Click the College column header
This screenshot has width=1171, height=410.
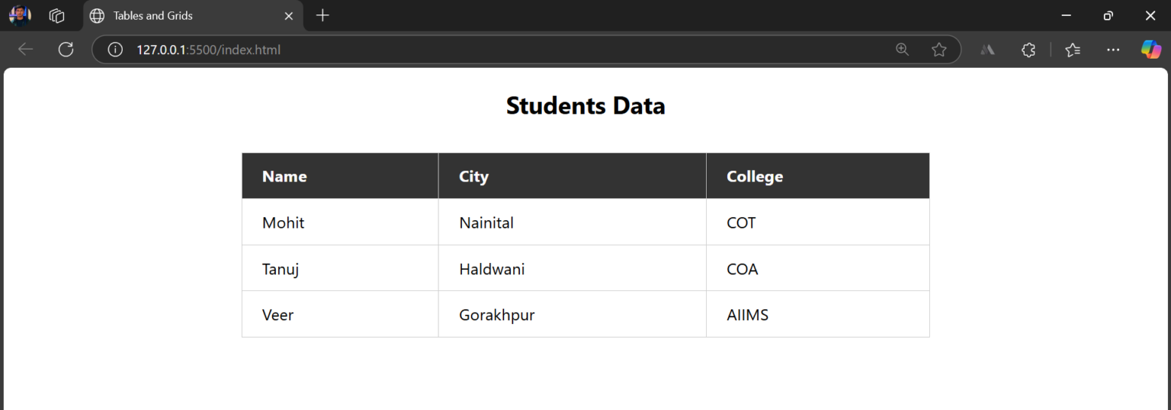755,176
